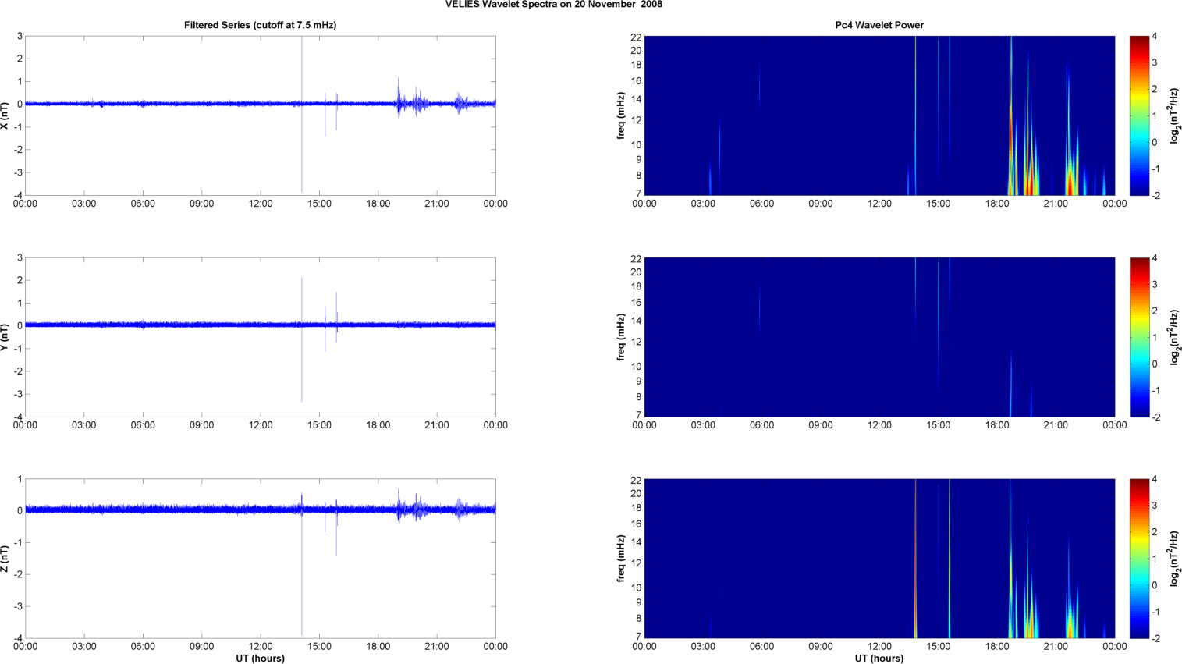Click the Y component filtered series plot
This screenshot has width=1182, height=664.
[260, 337]
